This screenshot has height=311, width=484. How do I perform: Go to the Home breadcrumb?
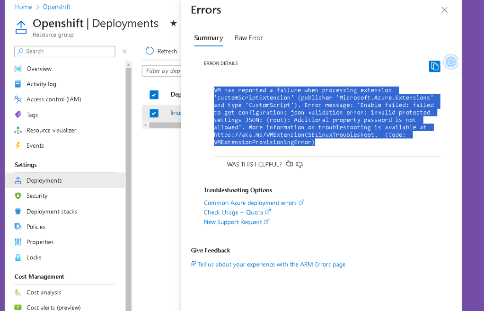[23, 7]
